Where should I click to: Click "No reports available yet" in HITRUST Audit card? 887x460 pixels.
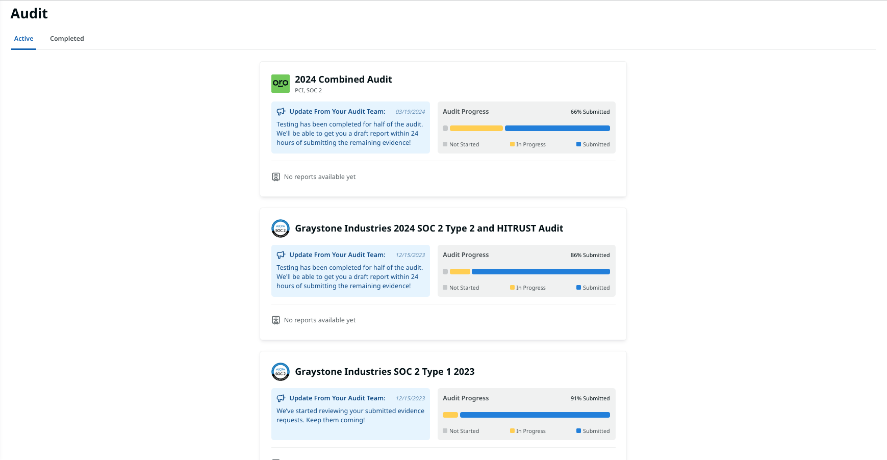point(320,320)
